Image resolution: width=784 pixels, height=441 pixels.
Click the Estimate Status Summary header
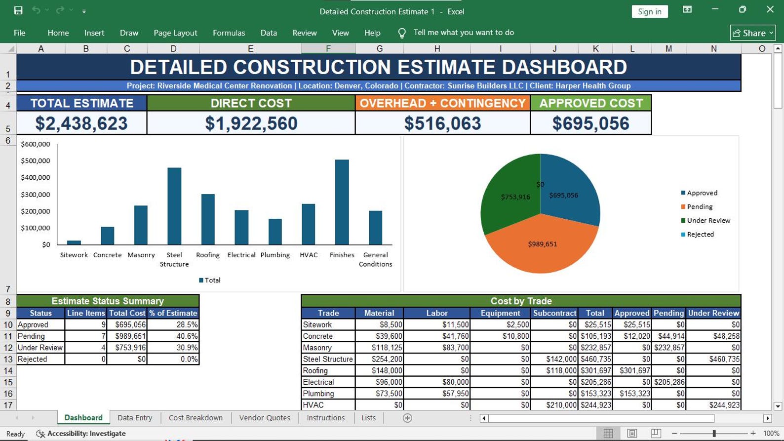click(108, 301)
